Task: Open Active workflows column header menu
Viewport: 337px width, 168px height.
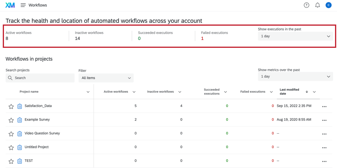Action: tap(134, 92)
